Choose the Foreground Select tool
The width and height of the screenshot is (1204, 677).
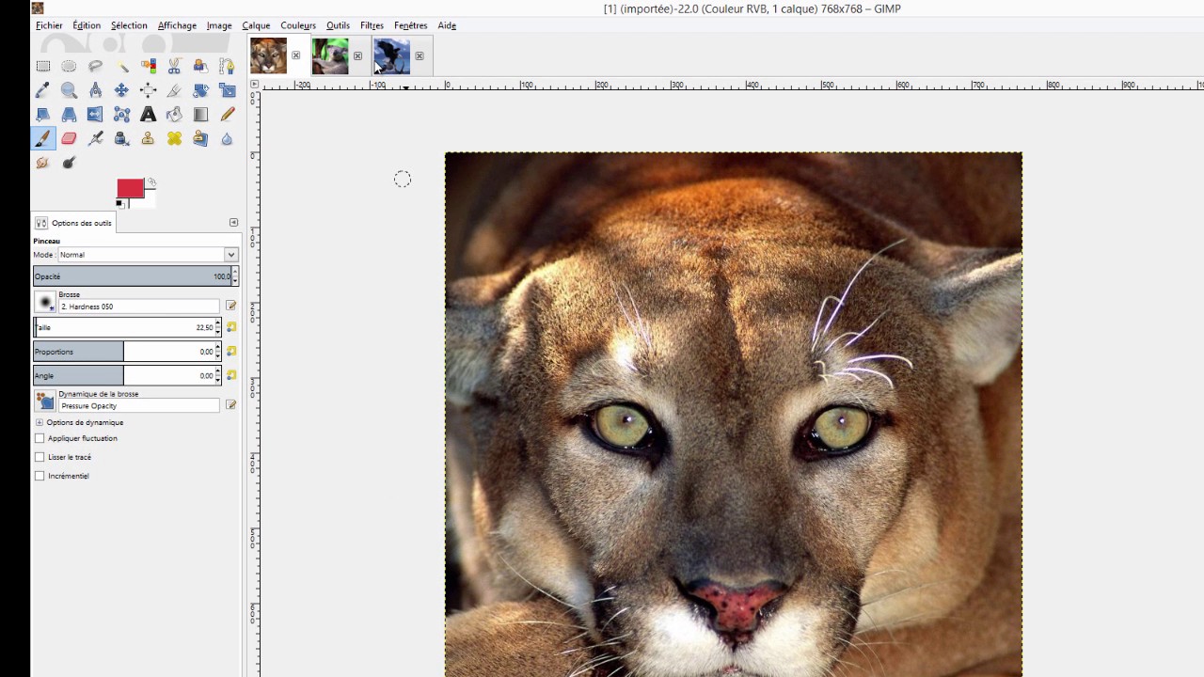click(200, 66)
